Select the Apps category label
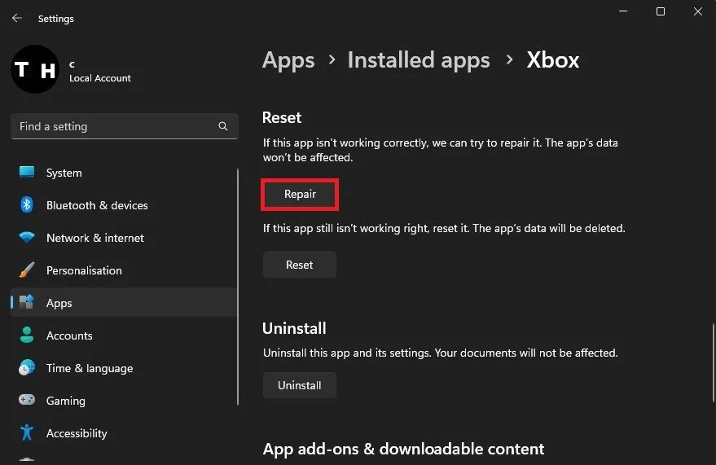The height and width of the screenshot is (465, 716). pyautogui.click(x=59, y=303)
